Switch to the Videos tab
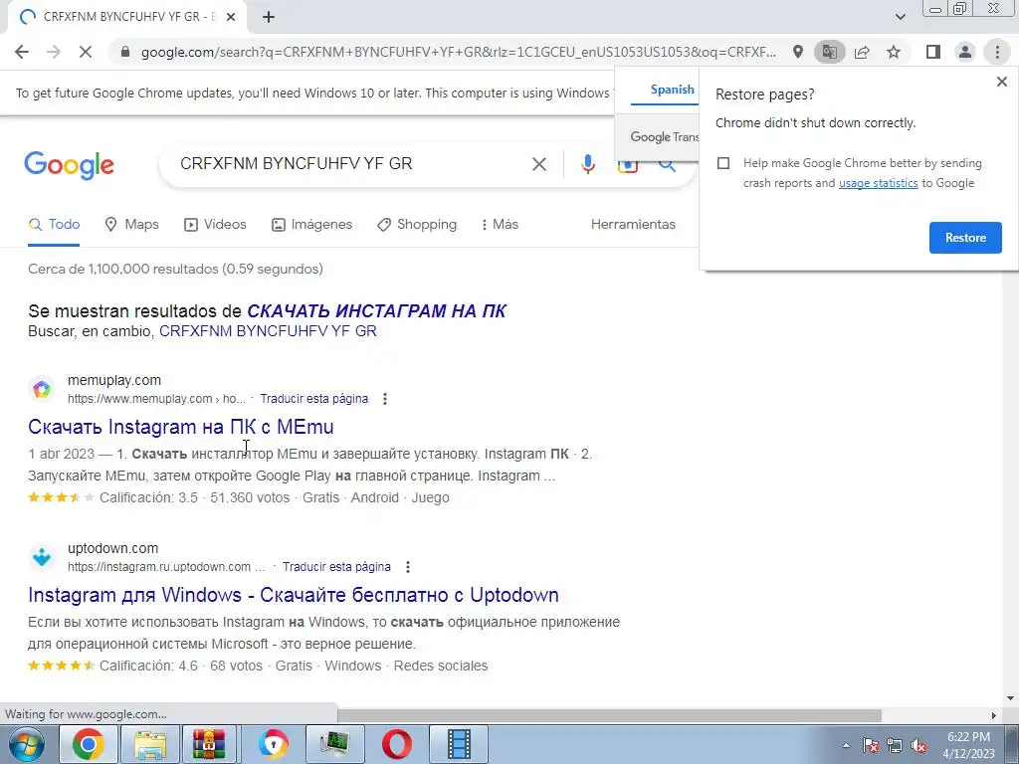 pos(215,225)
